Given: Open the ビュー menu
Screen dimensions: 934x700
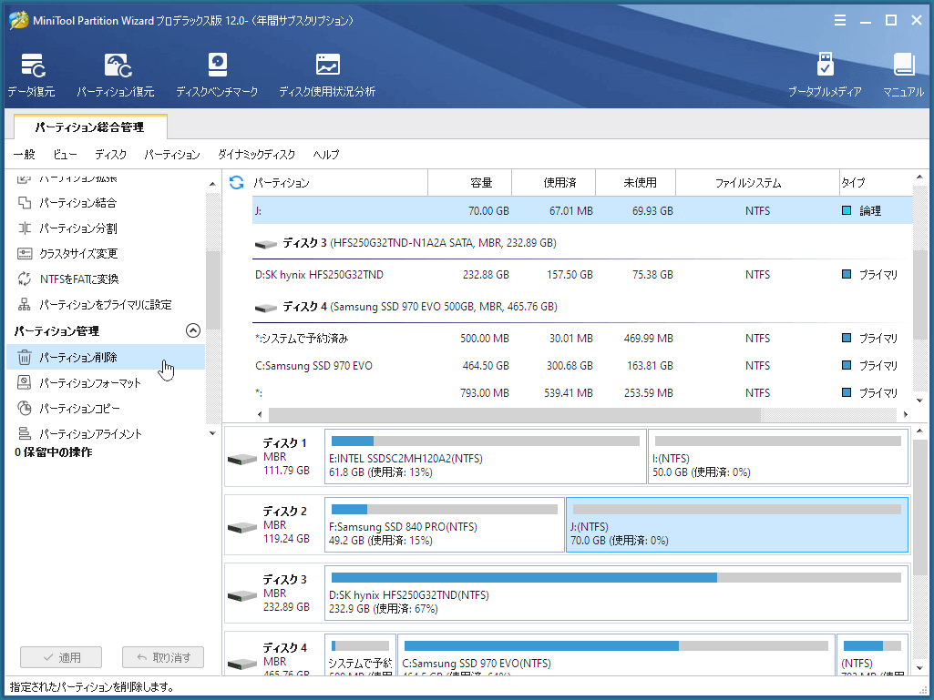Looking at the screenshot, I should (x=65, y=155).
